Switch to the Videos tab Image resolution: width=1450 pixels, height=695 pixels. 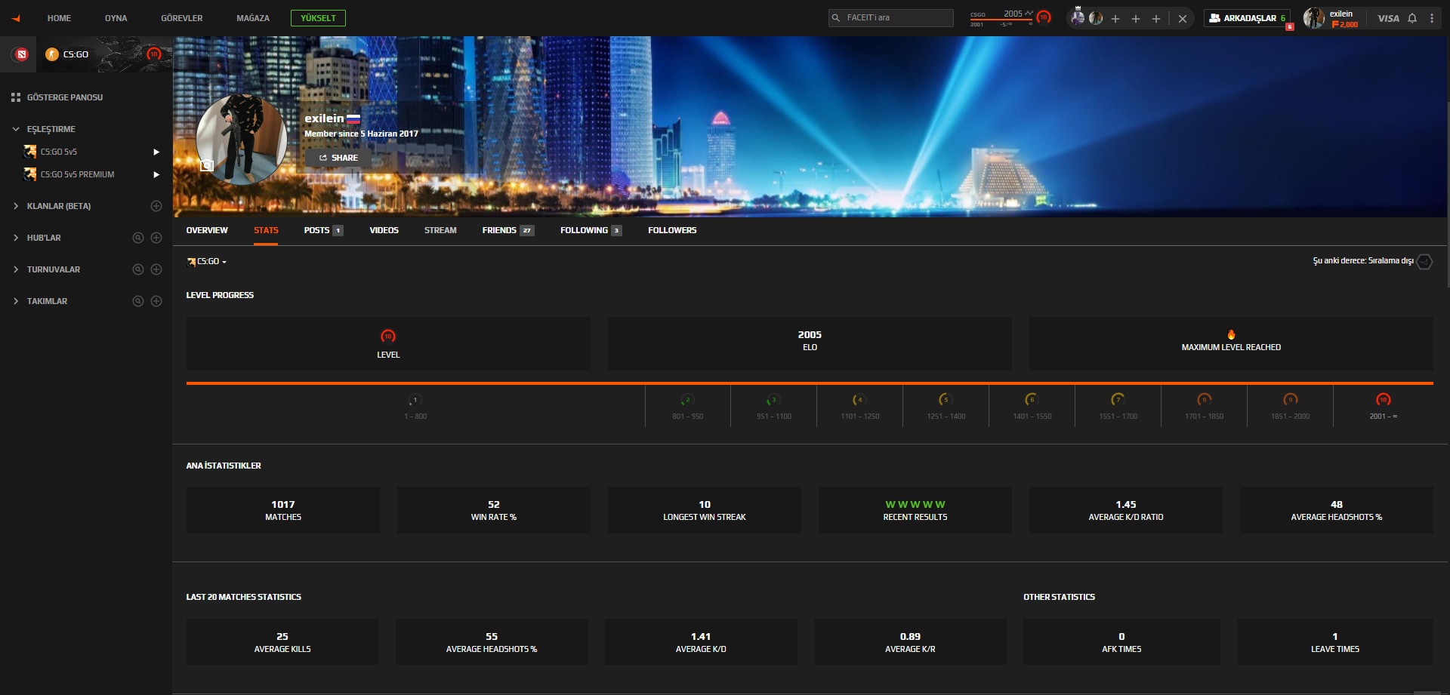pos(384,230)
